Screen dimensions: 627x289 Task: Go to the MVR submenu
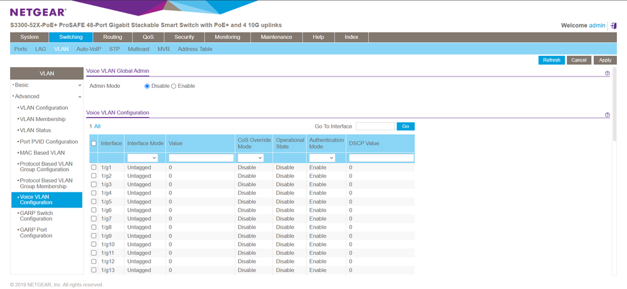click(x=164, y=49)
